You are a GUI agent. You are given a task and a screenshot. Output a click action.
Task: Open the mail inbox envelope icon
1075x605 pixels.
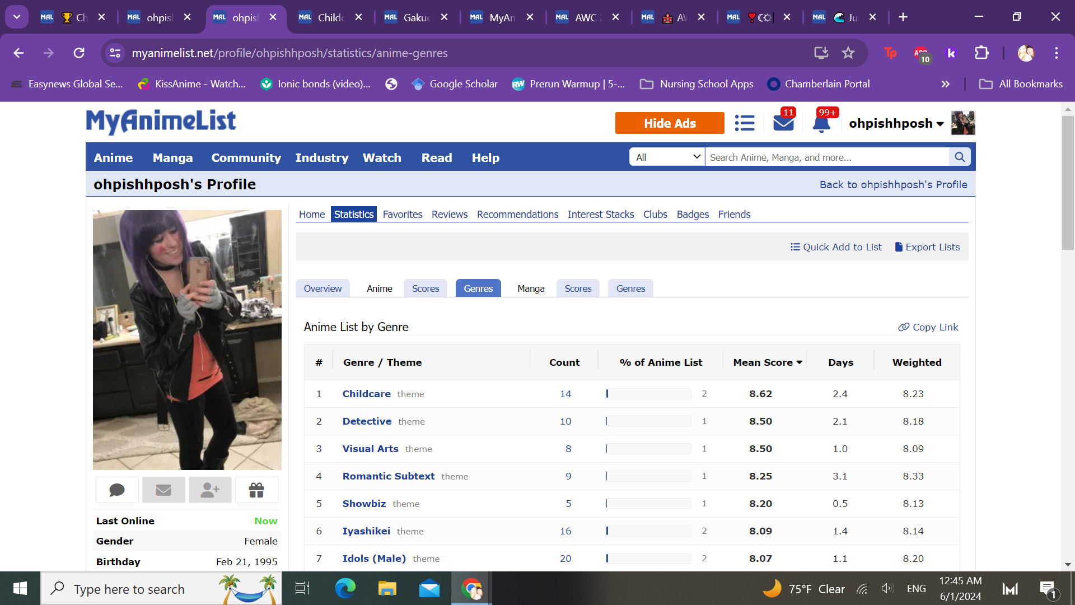[x=783, y=122]
